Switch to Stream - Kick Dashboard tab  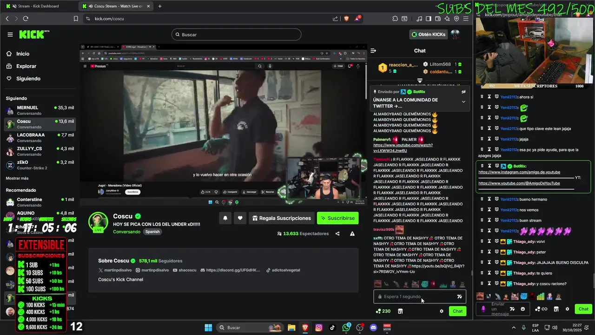(x=38, y=6)
